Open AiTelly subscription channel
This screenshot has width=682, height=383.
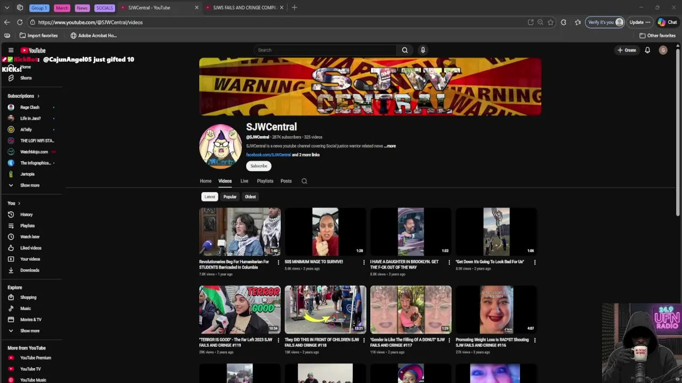click(x=26, y=130)
